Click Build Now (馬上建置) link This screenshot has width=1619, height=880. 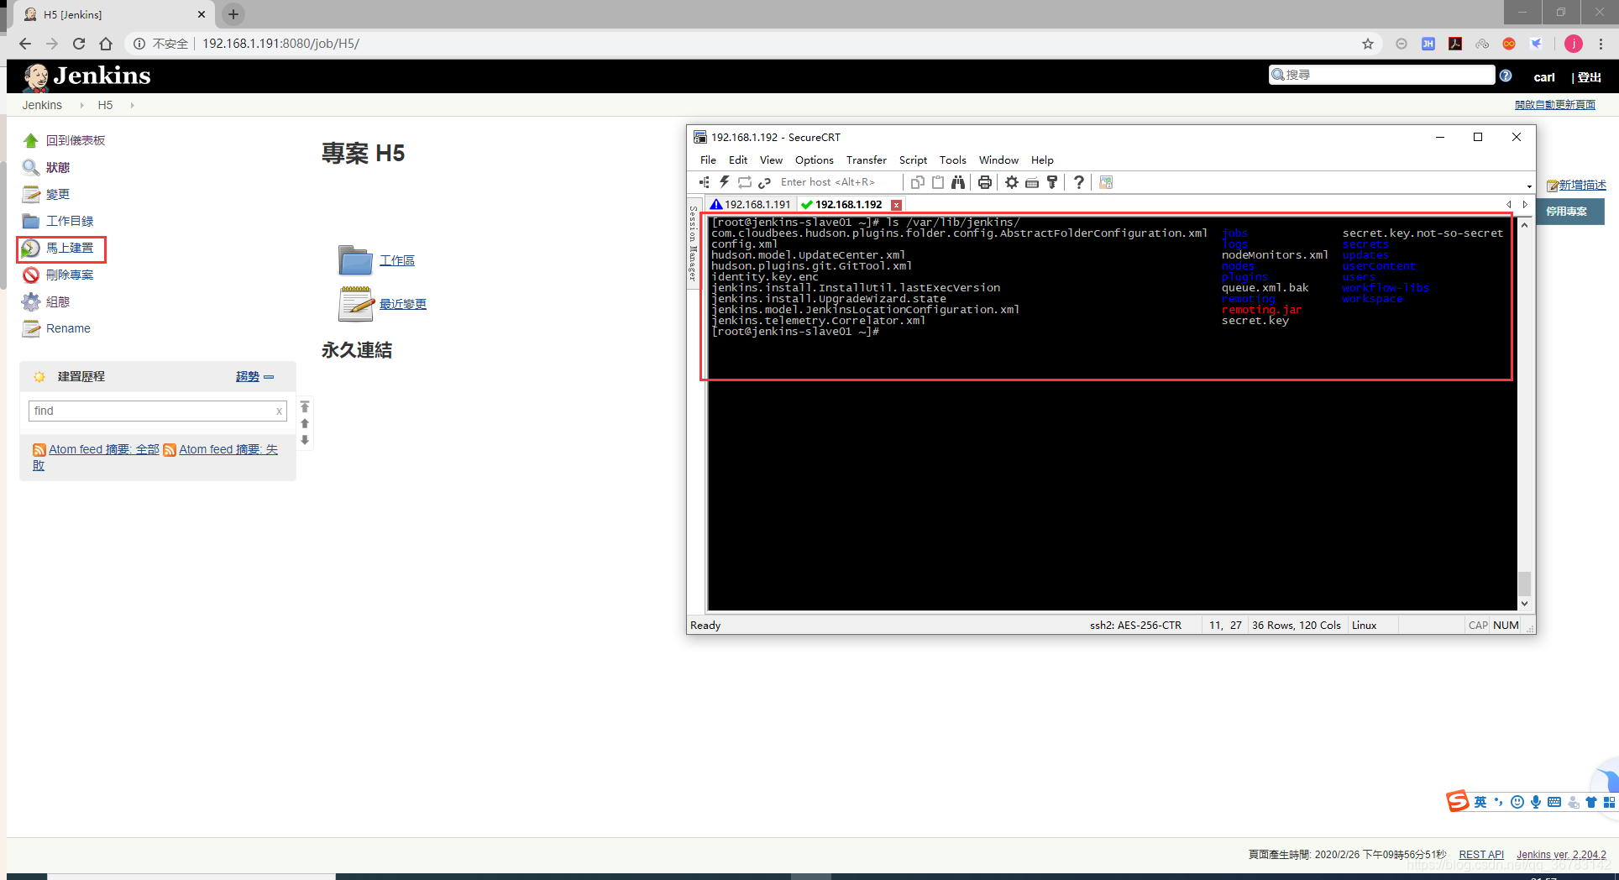[x=70, y=249]
